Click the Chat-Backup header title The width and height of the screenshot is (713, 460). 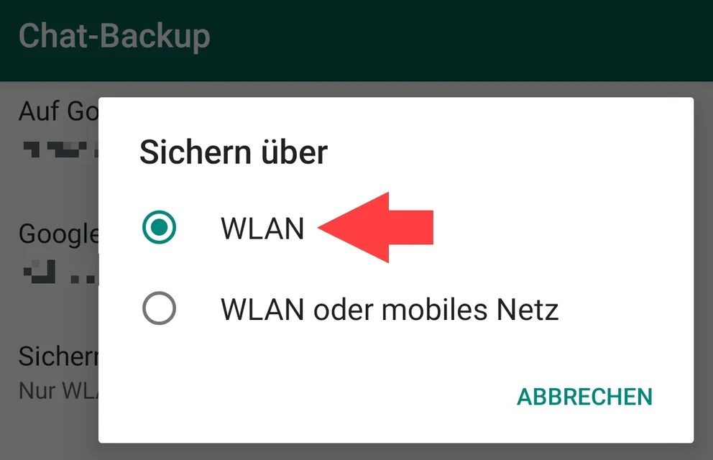tap(114, 37)
